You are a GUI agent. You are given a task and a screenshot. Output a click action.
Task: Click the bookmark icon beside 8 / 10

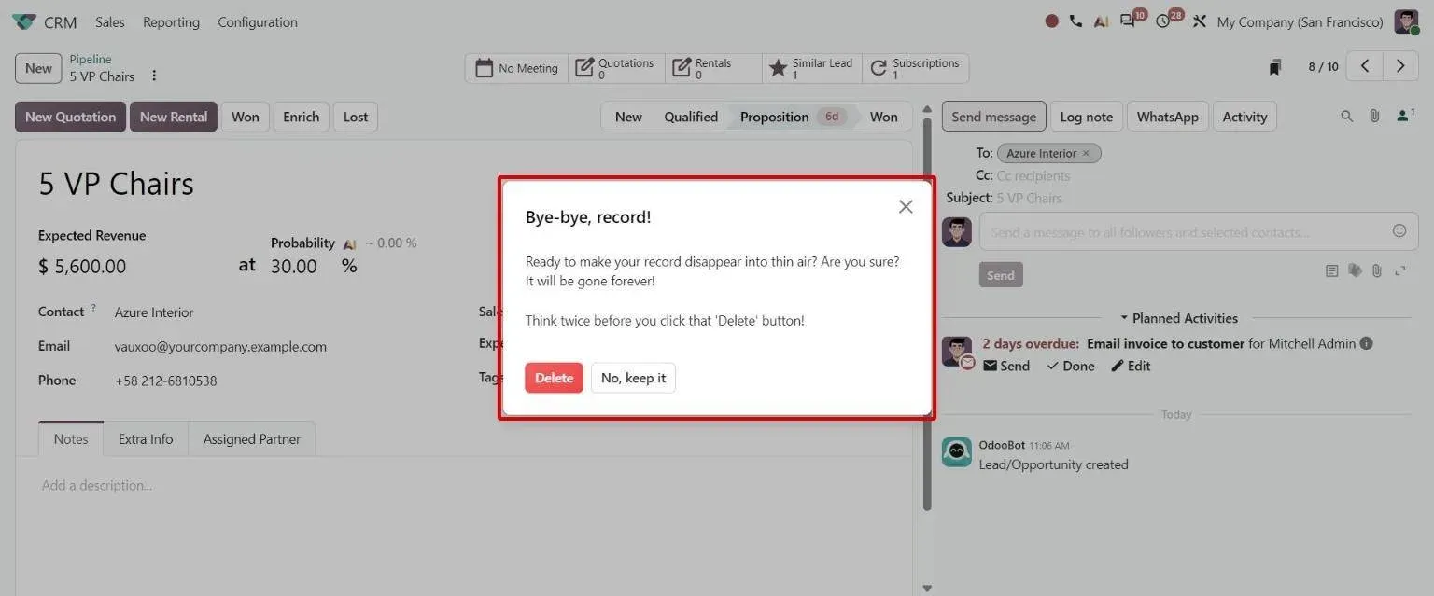tap(1275, 67)
